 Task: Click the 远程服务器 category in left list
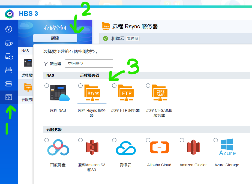click(28, 75)
